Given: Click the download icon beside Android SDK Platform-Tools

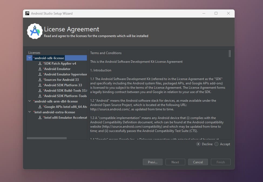Looking at the screenshot, I should [40, 96].
